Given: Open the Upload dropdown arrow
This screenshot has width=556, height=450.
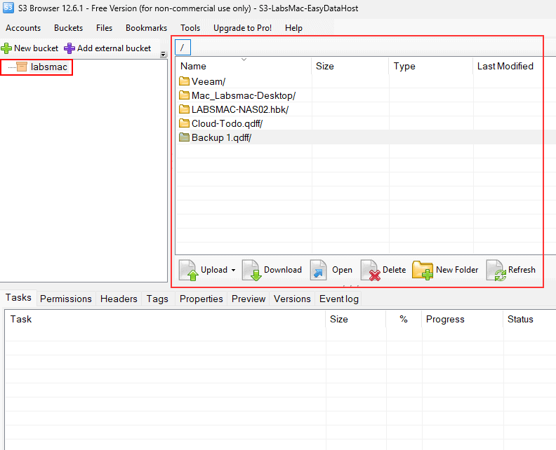Looking at the screenshot, I should pyautogui.click(x=233, y=271).
